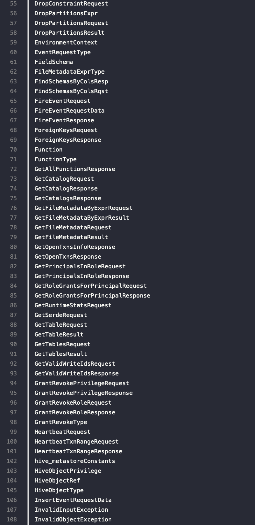Select GetRoleGrantsForPrincipalResponse line

tap(92, 296)
